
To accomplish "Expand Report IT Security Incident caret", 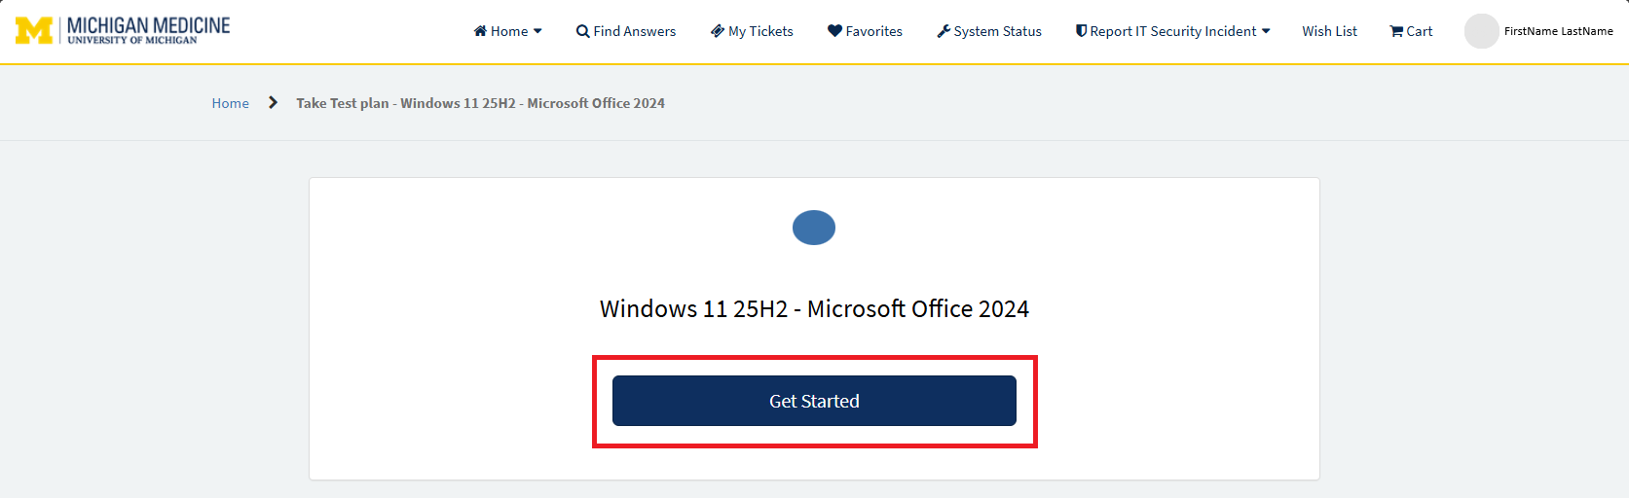I will (x=1266, y=31).
